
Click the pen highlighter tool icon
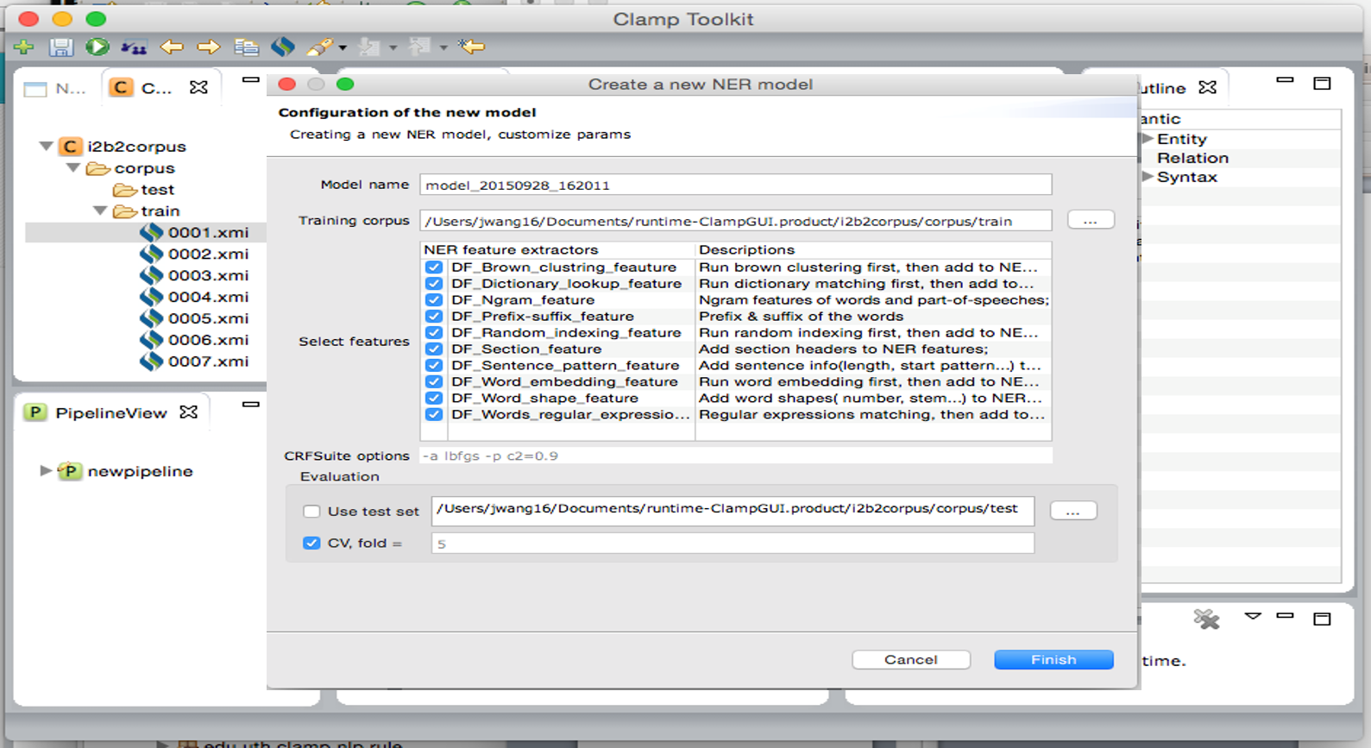pyautogui.click(x=319, y=47)
